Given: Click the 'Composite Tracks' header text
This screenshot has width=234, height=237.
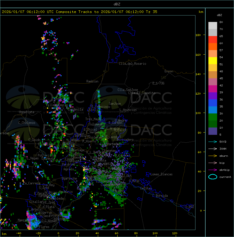Looking at the screenshot, I should pyautogui.click(x=74, y=12).
